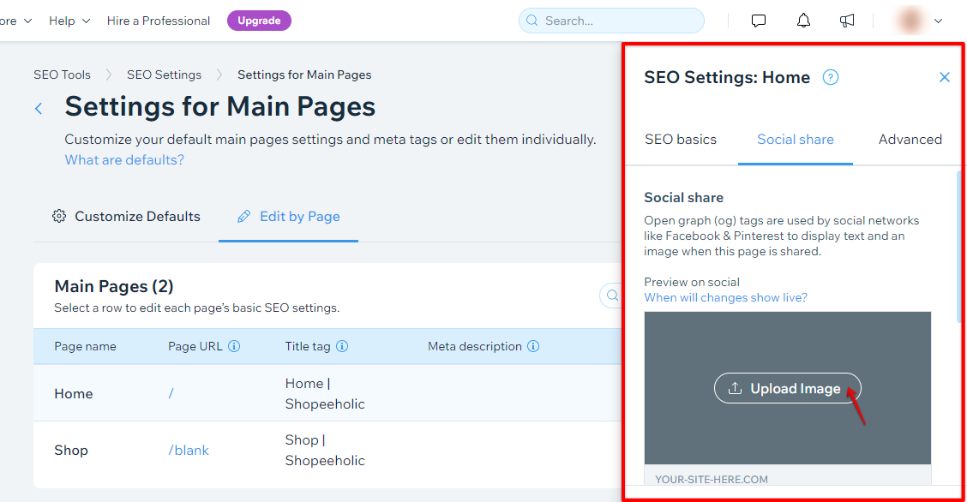This screenshot has height=502, width=967.
Task: Open When will changes show live? link
Action: [x=725, y=297]
